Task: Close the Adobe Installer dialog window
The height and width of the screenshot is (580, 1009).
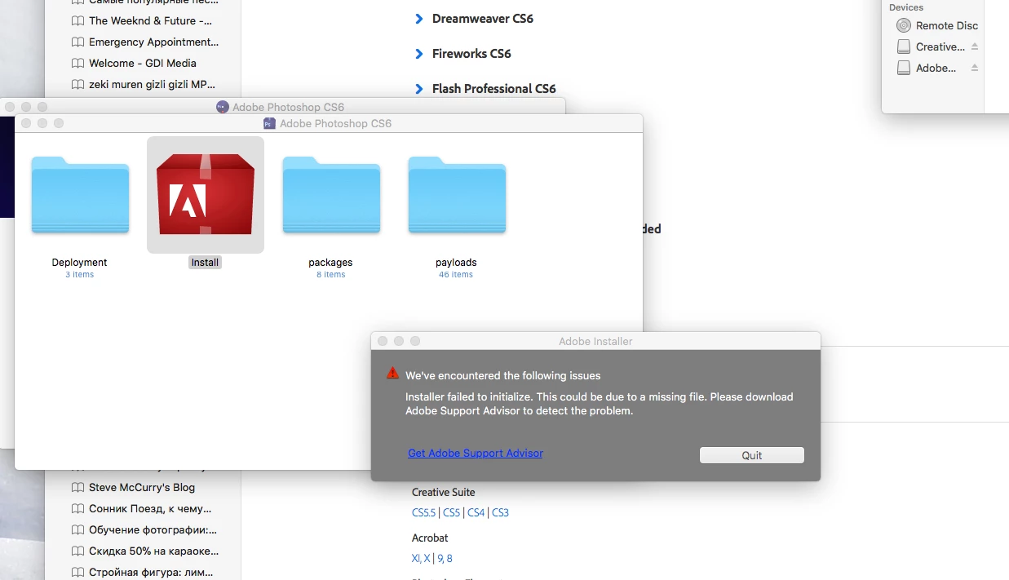Action: (383, 341)
